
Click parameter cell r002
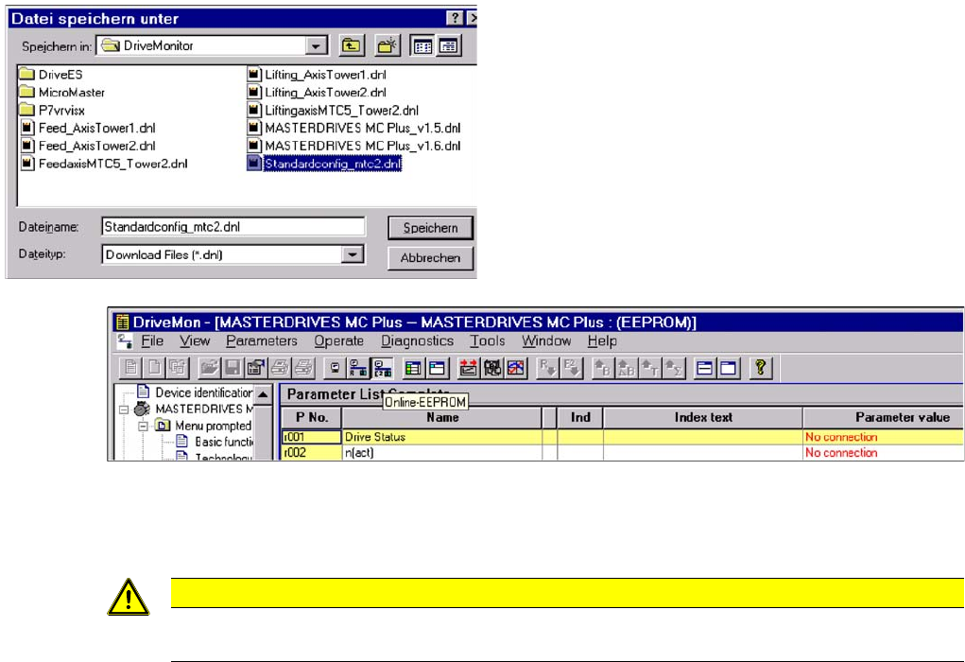point(311,453)
